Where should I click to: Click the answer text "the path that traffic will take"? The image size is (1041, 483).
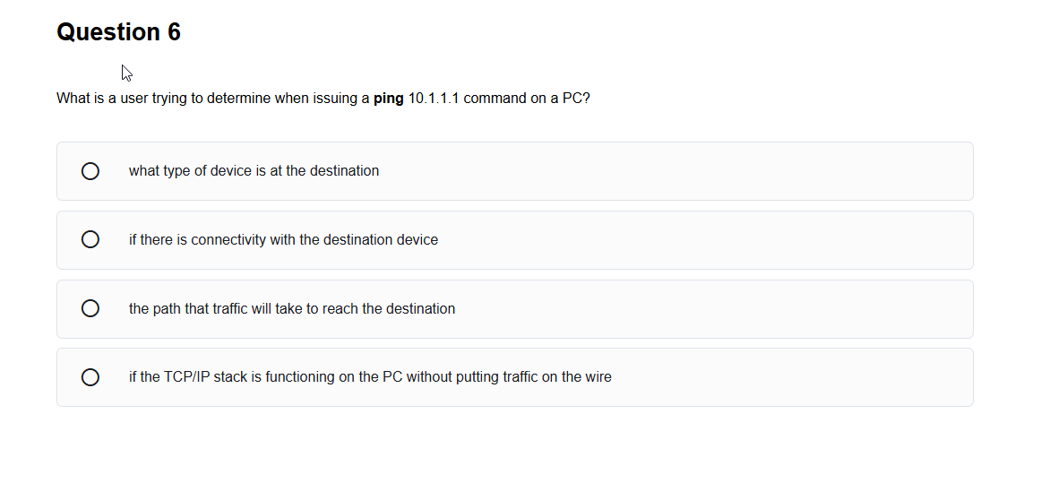pos(291,309)
